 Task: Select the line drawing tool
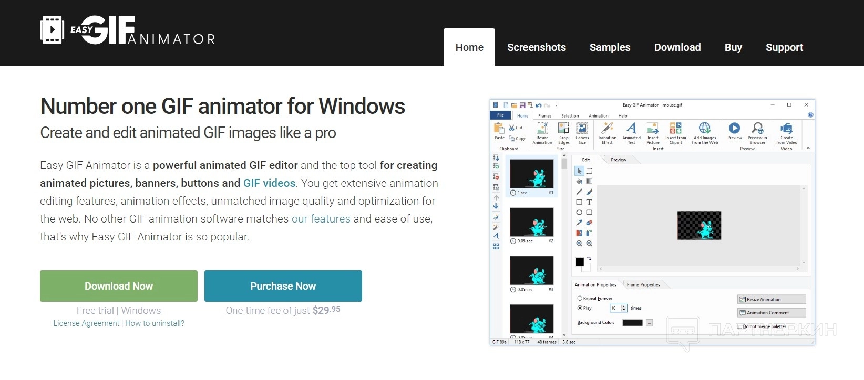(x=579, y=192)
